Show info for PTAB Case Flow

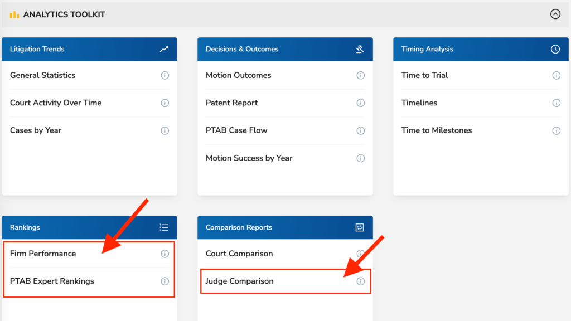361,130
